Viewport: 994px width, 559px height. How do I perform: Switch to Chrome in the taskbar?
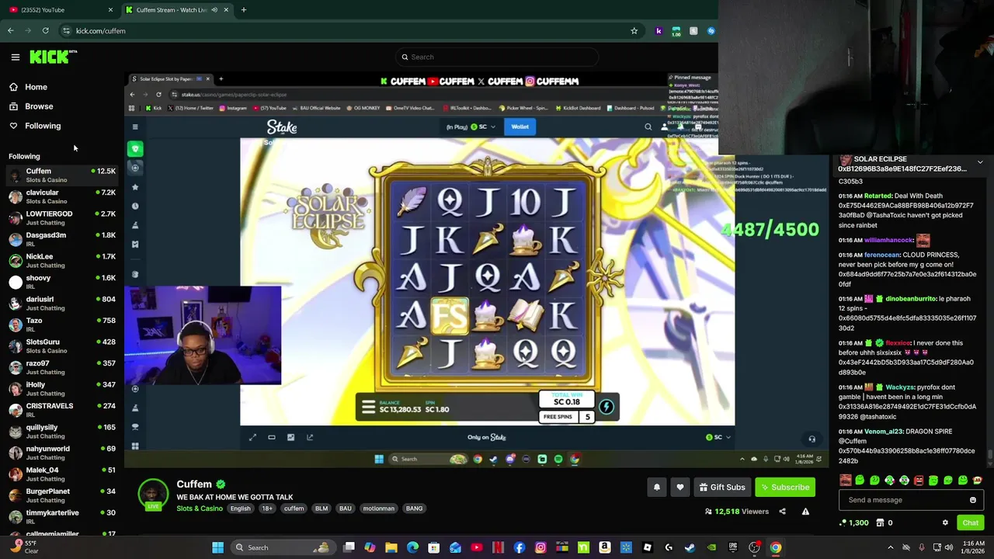coord(775,547)
